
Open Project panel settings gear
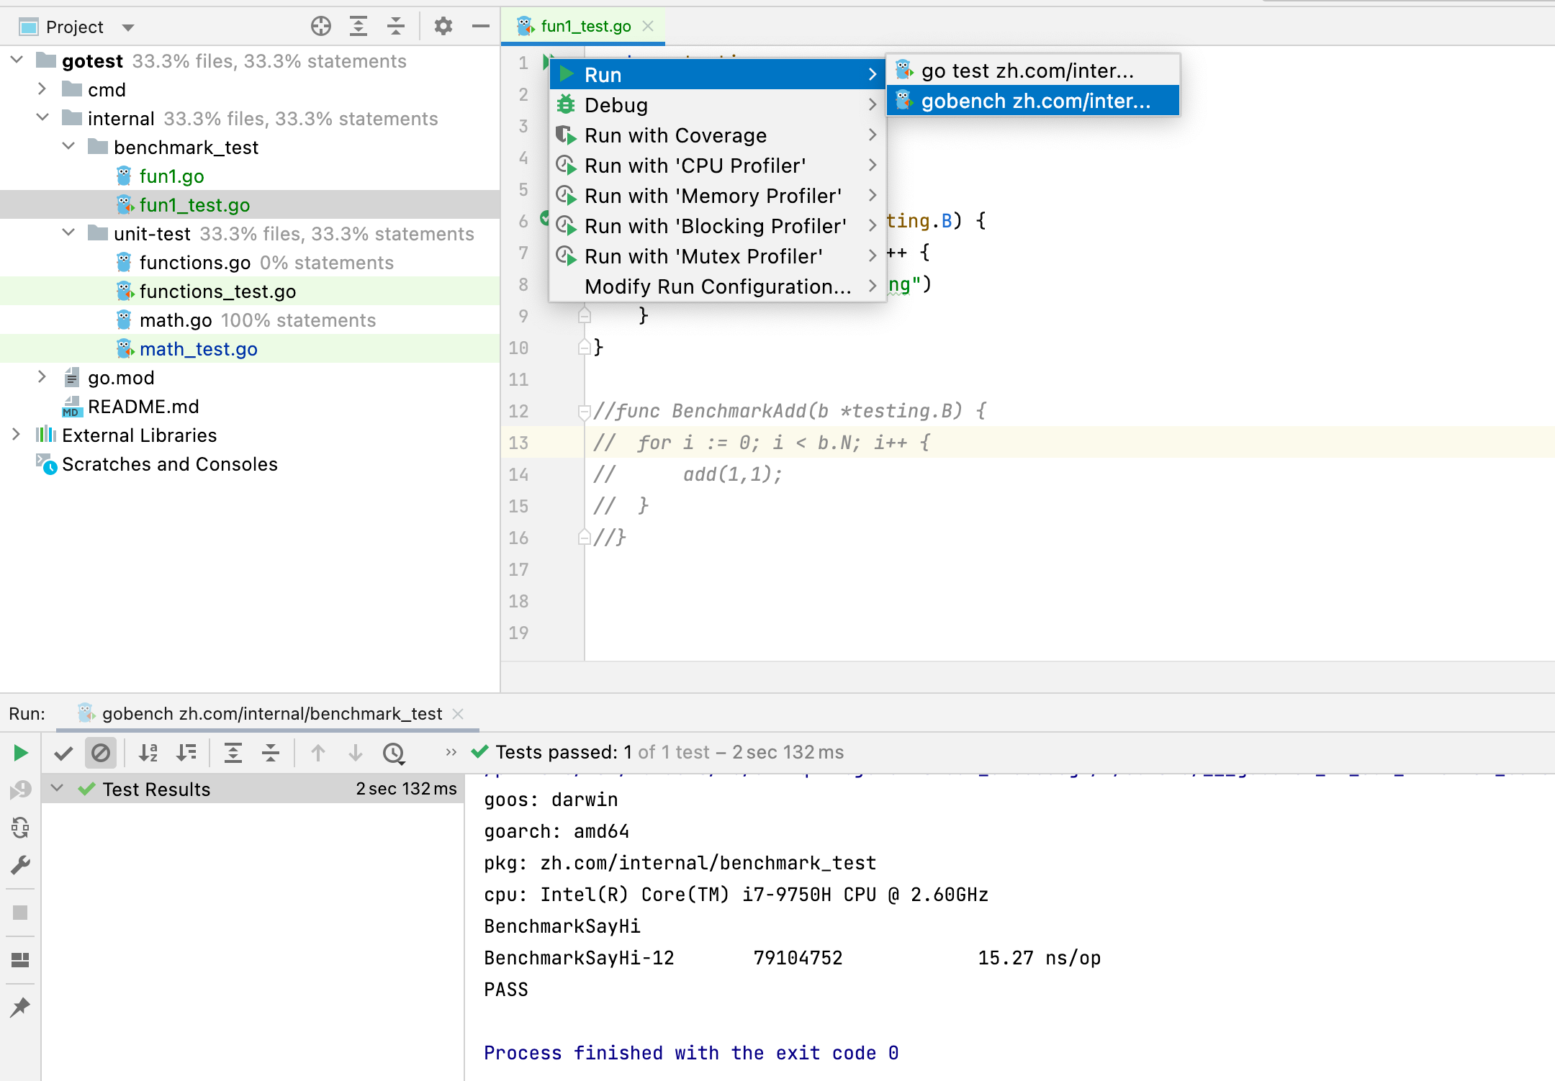coord(443,27)
